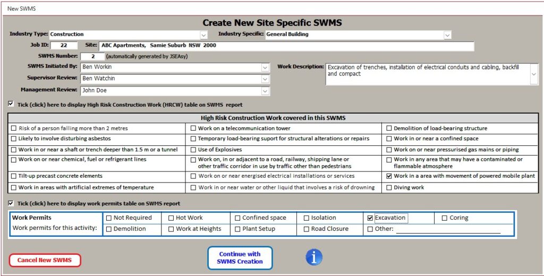Image resolution: width=544 pixels, height=276 pixels.
Task: Check Use of Explosives option
Action: point(193,150)
